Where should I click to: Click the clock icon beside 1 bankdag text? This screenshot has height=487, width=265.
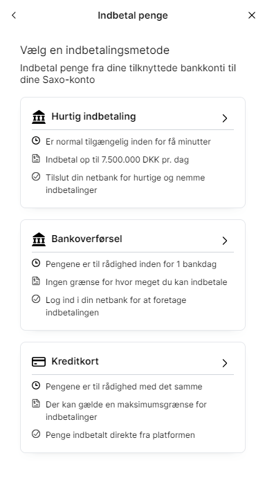36,263
